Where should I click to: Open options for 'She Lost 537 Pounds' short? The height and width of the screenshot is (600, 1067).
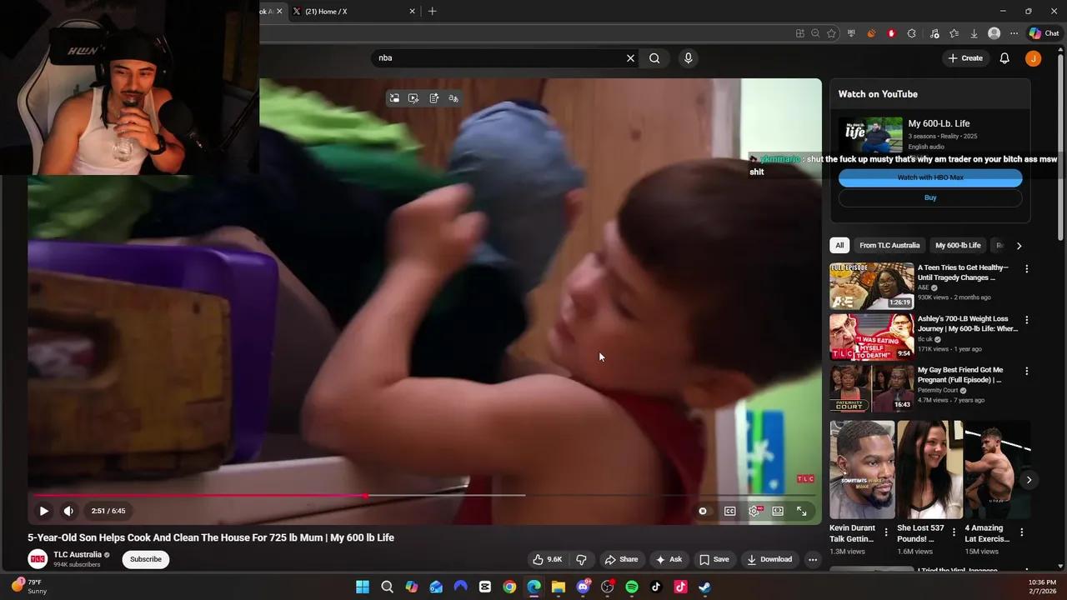tap(954, 532)
